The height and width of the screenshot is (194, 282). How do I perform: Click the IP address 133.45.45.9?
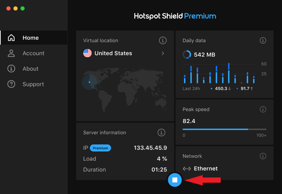pyautogui.click(x=151, y=148)
